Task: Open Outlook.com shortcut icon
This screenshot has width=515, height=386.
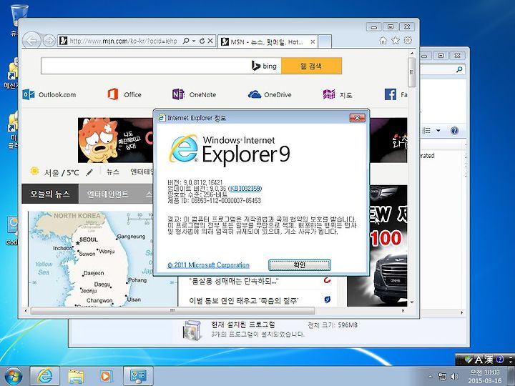Action: pos(29,94)
